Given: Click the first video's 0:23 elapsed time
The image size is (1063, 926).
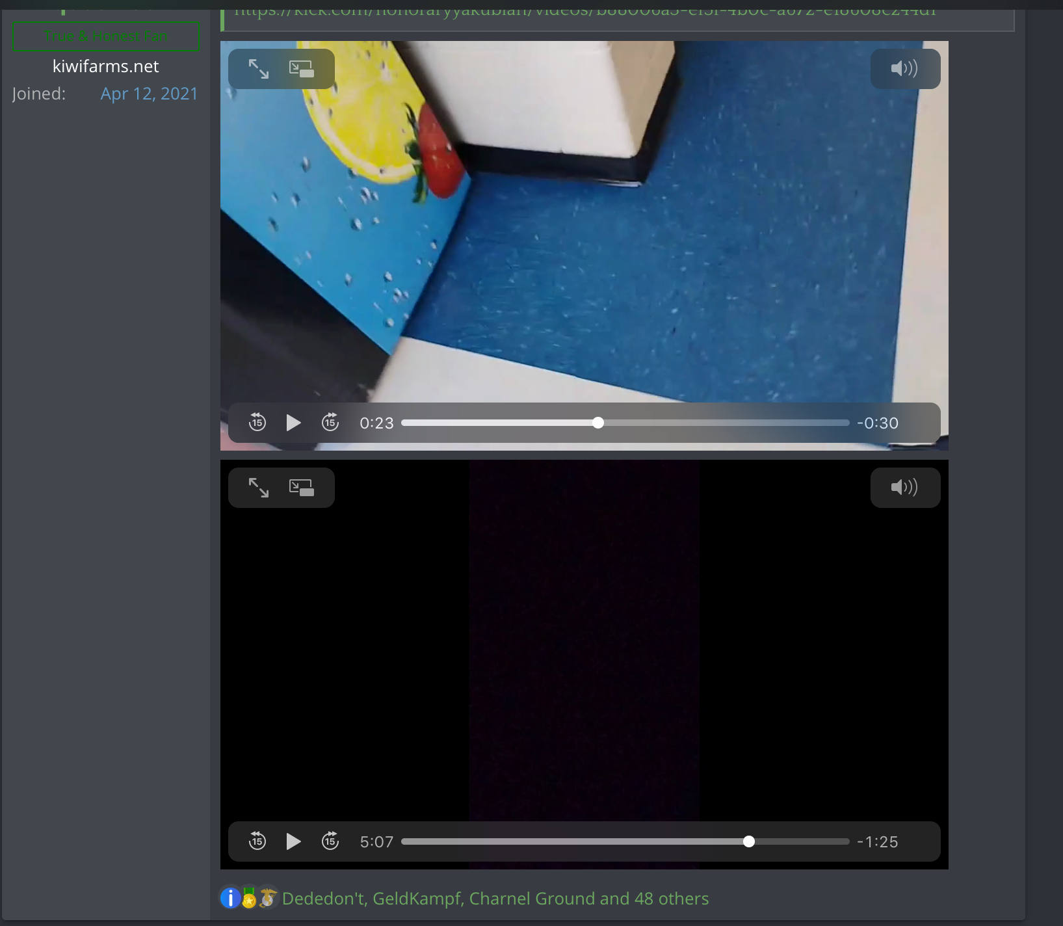Looking at the screenshot, I should tap(377, 423).
